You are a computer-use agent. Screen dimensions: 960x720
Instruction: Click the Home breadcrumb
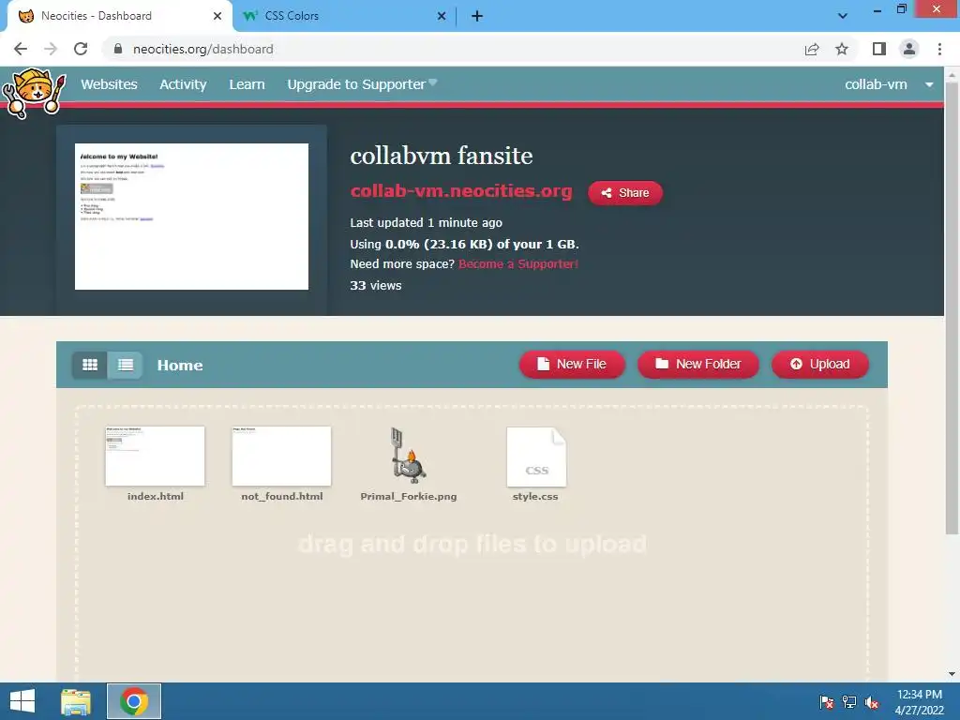(179, 366)
